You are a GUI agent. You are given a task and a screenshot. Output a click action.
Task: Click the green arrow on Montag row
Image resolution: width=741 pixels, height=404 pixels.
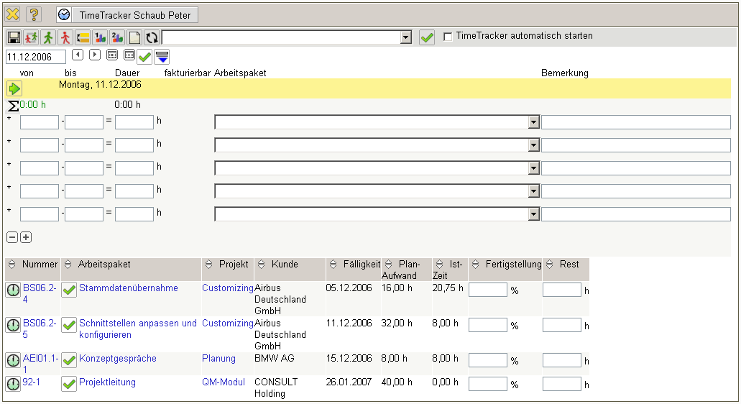coord(14,88)
